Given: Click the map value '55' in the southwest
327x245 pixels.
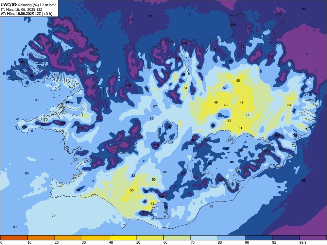Looking at the screenshot, I should pos(132,190).
